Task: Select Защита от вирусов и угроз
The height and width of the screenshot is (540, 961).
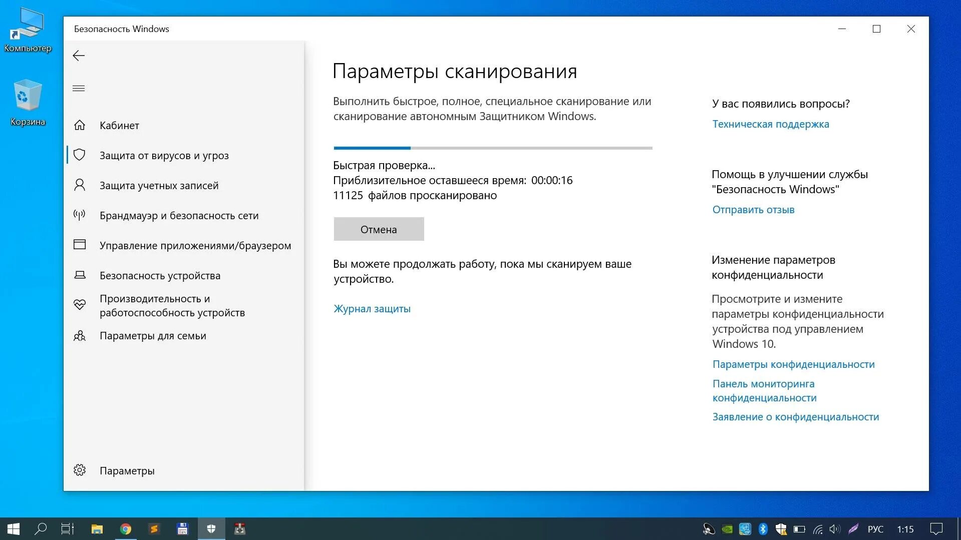Action: point(184,156)
